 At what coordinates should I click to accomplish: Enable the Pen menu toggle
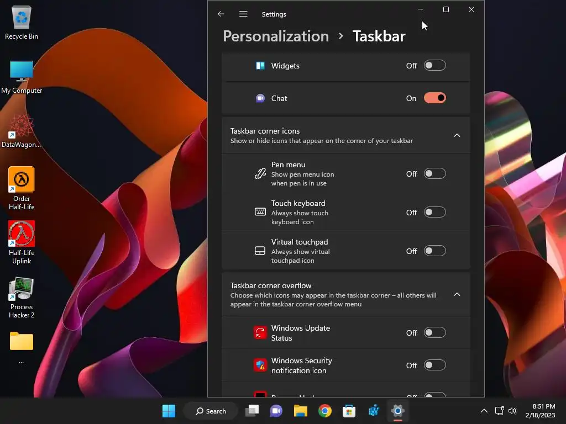click(x=435, y=174)
